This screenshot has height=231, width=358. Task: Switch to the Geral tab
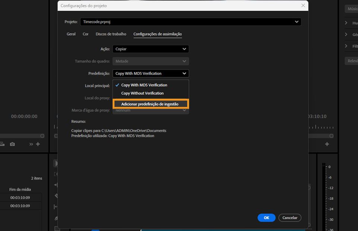70,34
